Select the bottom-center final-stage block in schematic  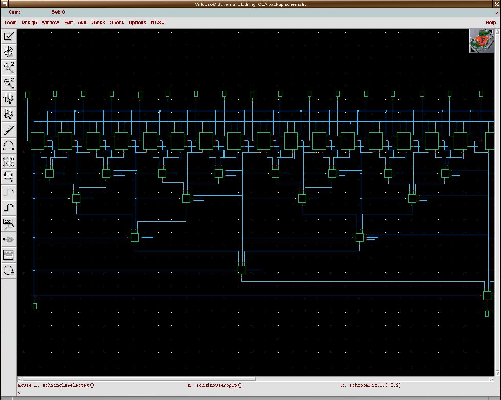pyautogui.click(x=241, y=270)
